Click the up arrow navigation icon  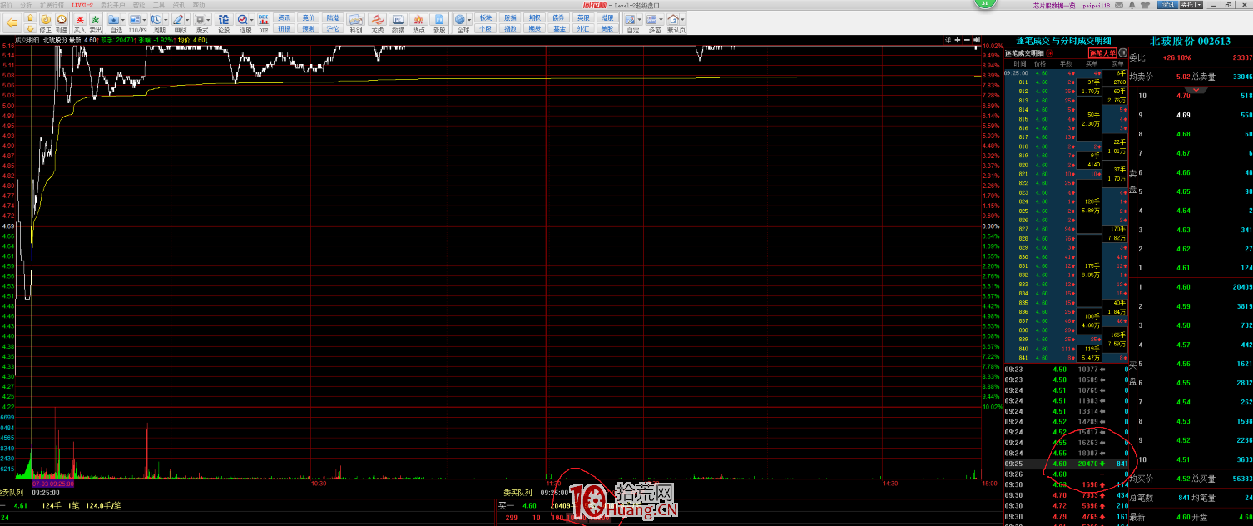(x=30, y=17)
